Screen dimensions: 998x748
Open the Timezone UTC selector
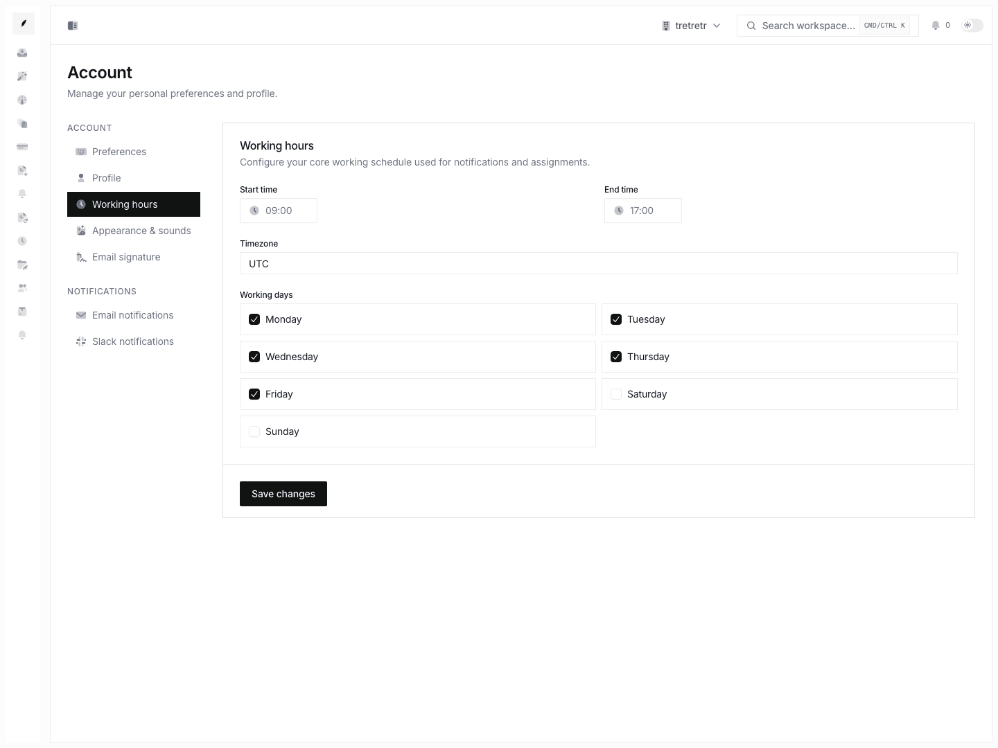[599, 263]
